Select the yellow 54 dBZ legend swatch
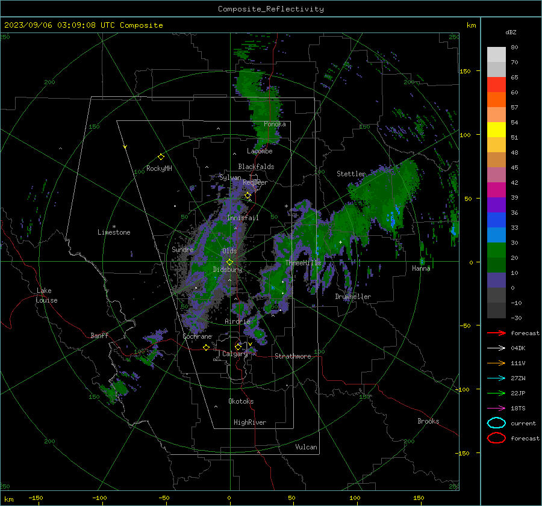Screen dimensions: 542x506 point(496,129)
